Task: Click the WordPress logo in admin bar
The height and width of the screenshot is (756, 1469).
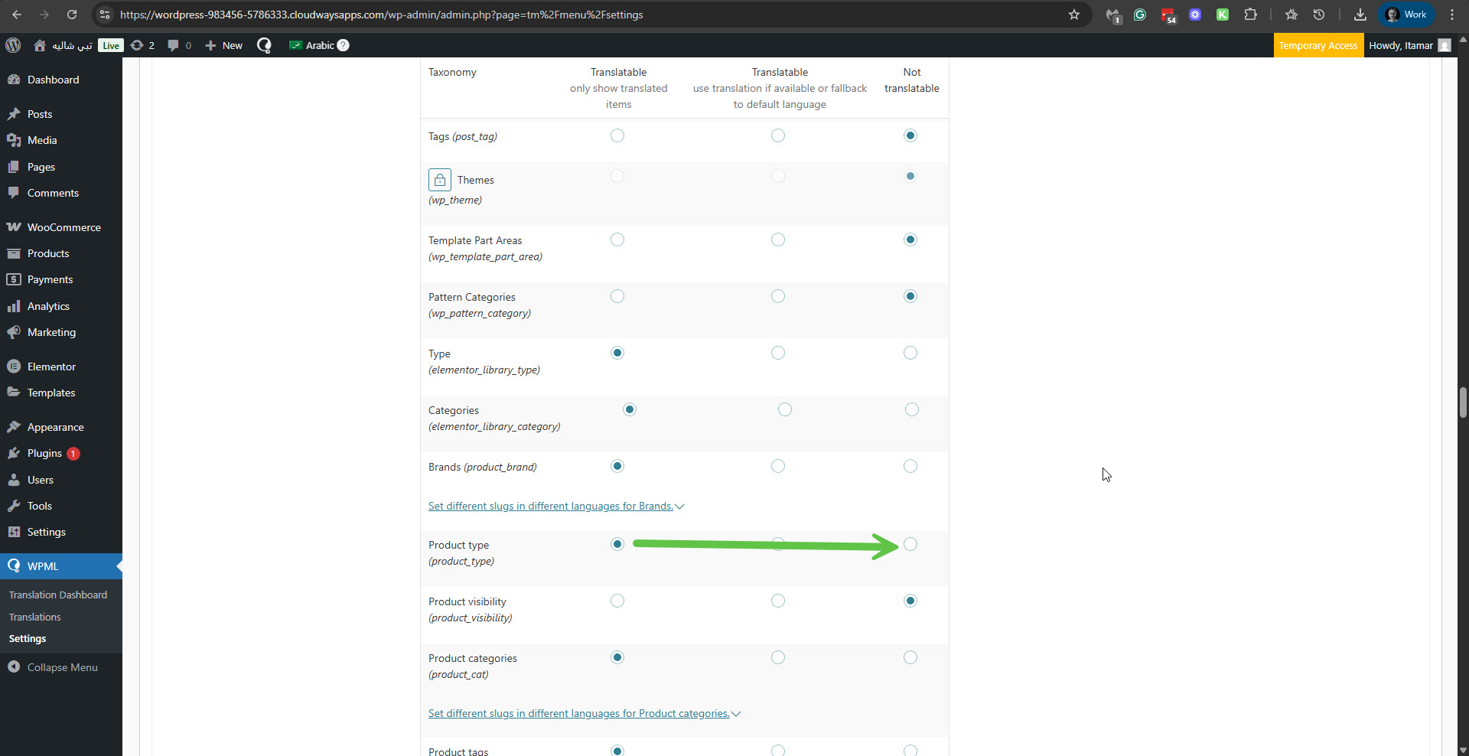Action: click(x=13, y=45)
